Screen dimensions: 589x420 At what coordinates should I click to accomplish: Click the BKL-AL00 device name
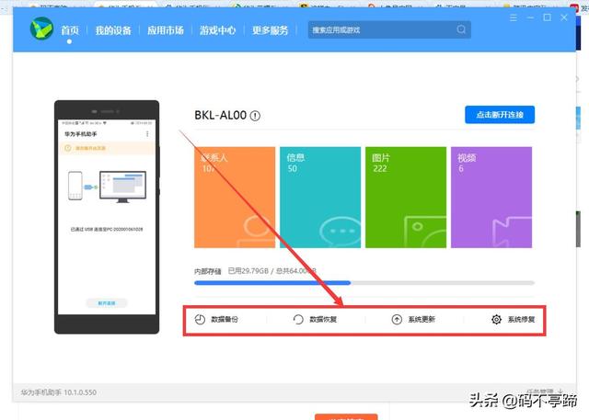click(x=221, y=115)
